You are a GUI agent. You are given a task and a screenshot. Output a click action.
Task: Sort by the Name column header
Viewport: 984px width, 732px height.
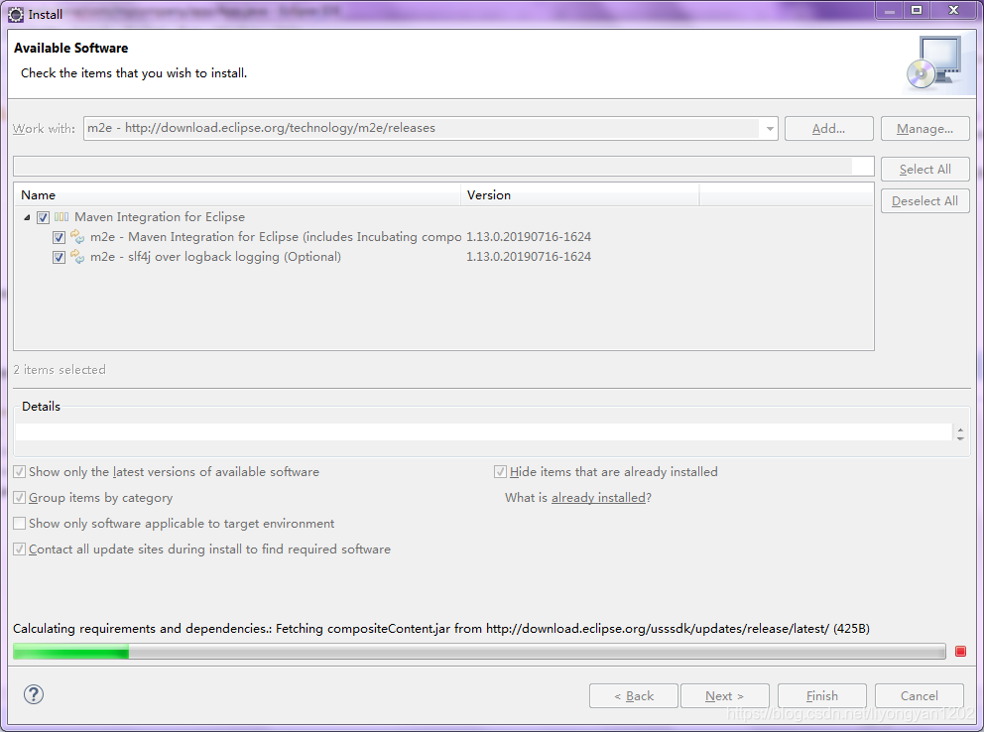[238, 195]
